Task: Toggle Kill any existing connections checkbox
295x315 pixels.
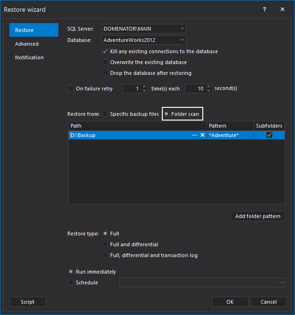Action: 105,51
